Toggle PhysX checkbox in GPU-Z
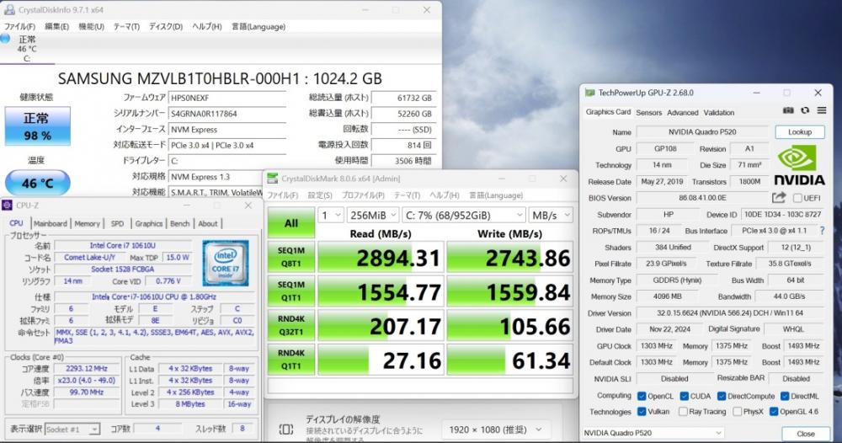 tap(738, 412)
